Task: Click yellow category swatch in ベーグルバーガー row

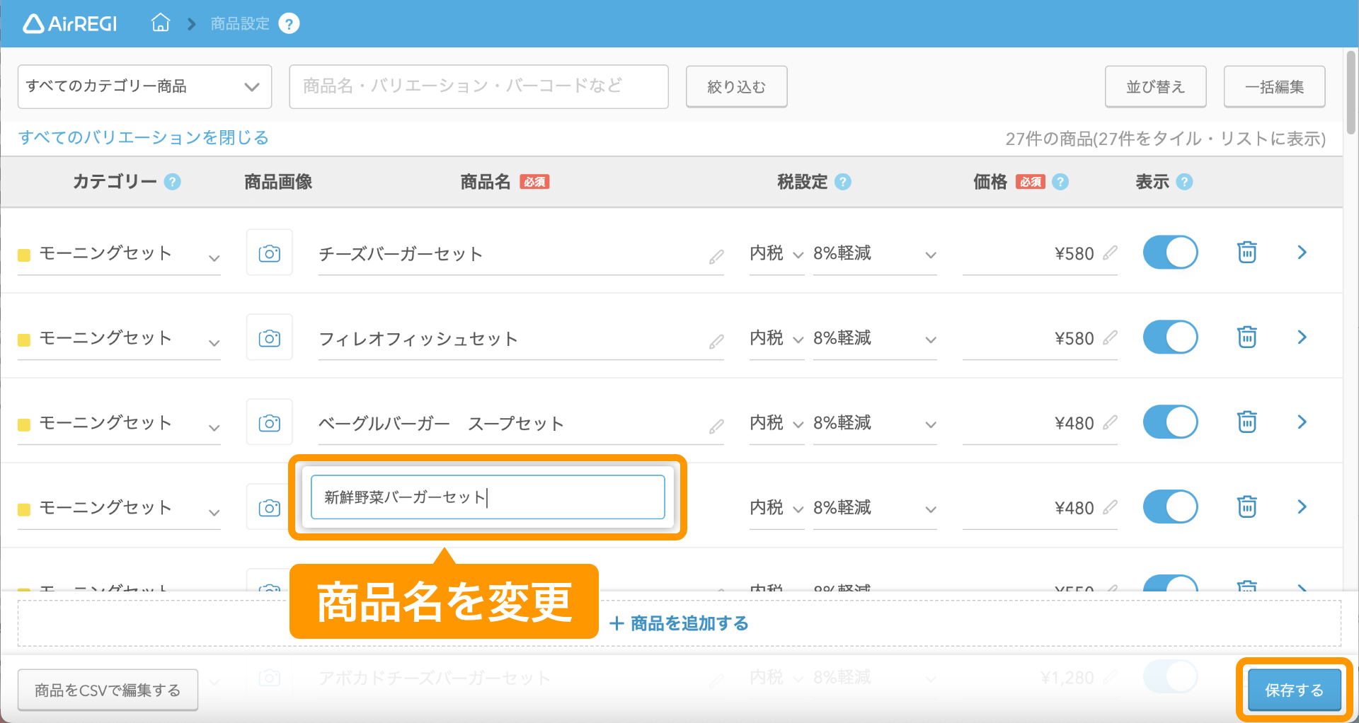Action: pyautogui.click(x=24, y=424)
